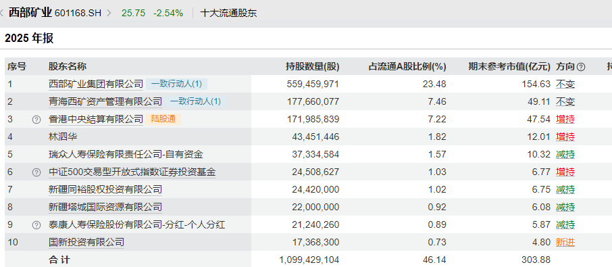This screenshot has width=612, height=267.
Task: Click 增持 direction for 香港中央结算
Action: pyautogui.click(x=565, y=120)
